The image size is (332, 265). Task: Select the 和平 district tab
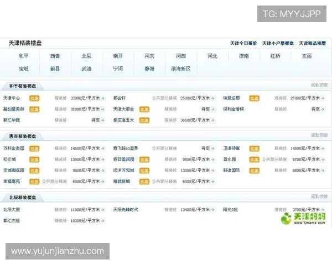(x=23, y=56)
